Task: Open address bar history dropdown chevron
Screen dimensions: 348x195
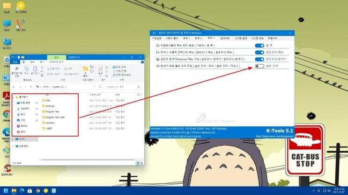Action: click(94, 87)
